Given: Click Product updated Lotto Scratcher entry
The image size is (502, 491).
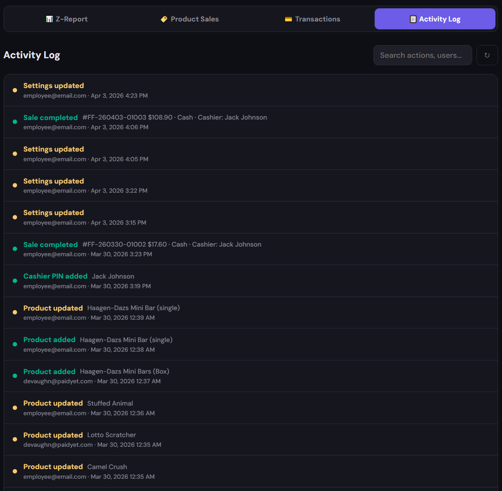Looking at the screenshot, I should click(x=251, y=439).
